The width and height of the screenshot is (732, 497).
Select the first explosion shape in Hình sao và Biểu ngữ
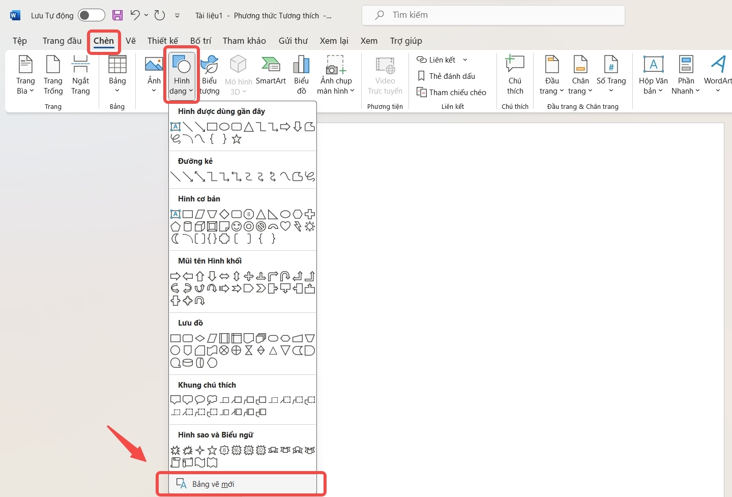175,450
